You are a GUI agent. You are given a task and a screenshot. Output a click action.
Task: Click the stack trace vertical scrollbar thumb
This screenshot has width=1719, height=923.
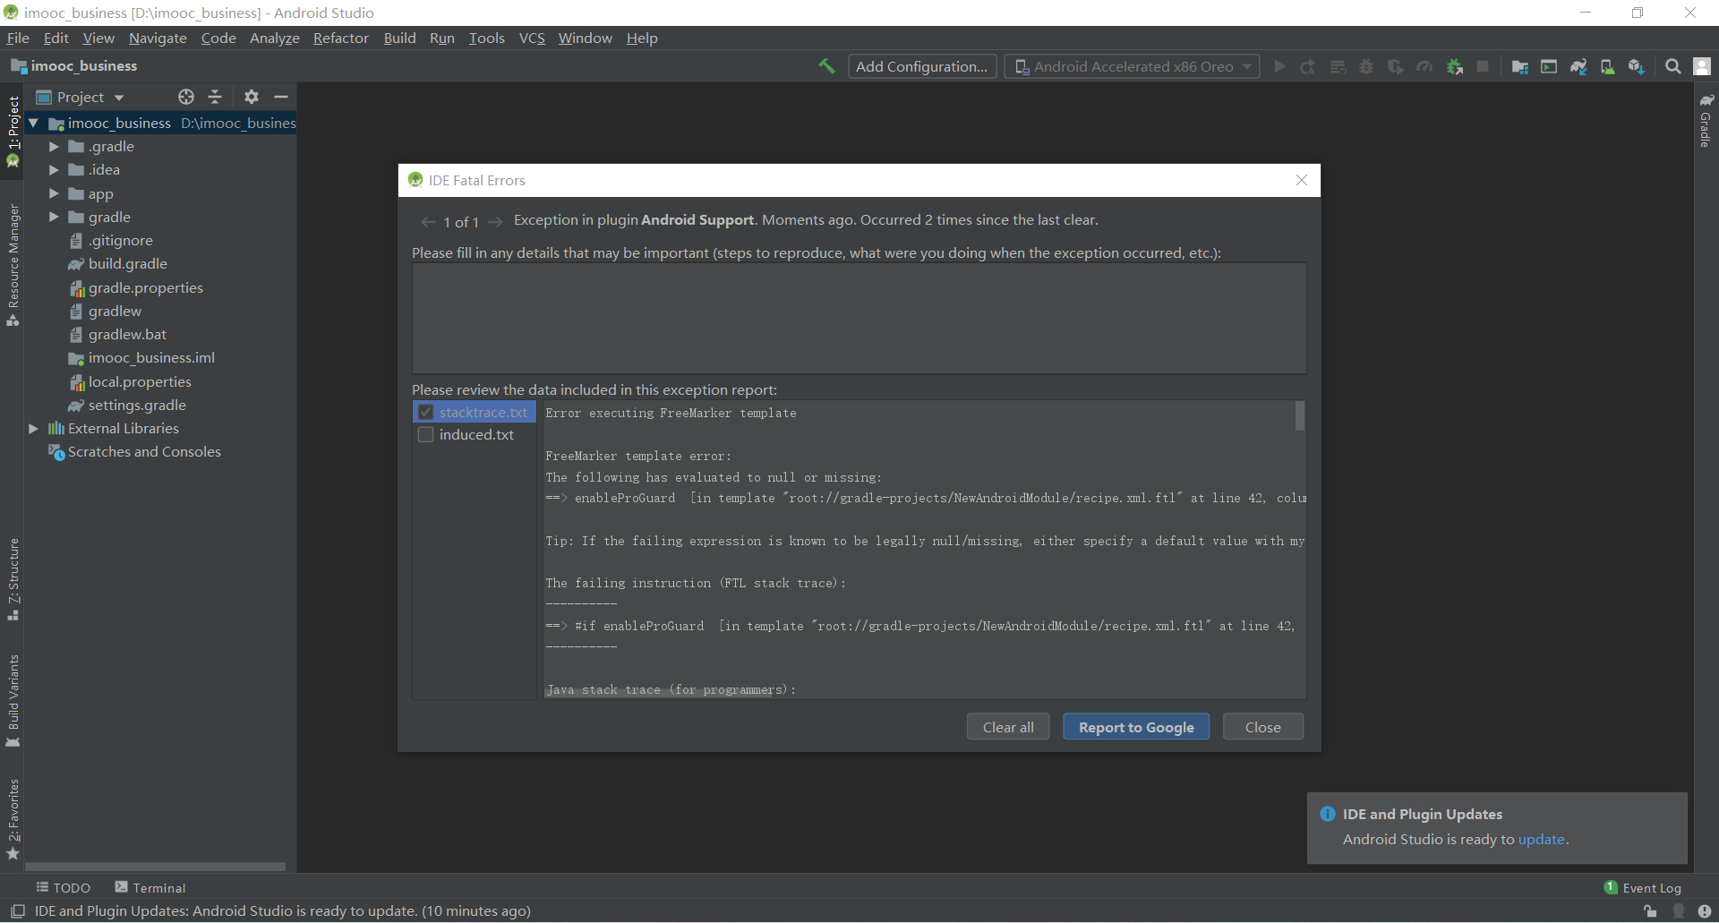[x=1300, y=416]
